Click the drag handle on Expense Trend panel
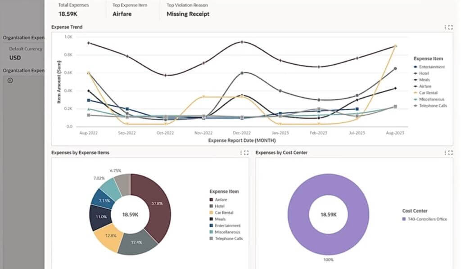The height and width of the screenshot is (269, 461). click(445, 27)
